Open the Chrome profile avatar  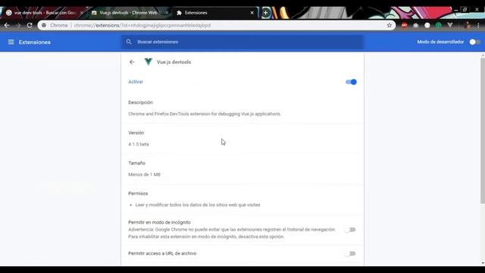(468, 25)
